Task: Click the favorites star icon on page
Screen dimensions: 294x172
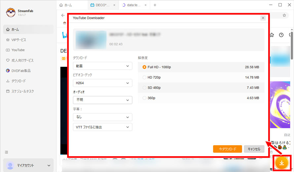Action: pos(272,35)
